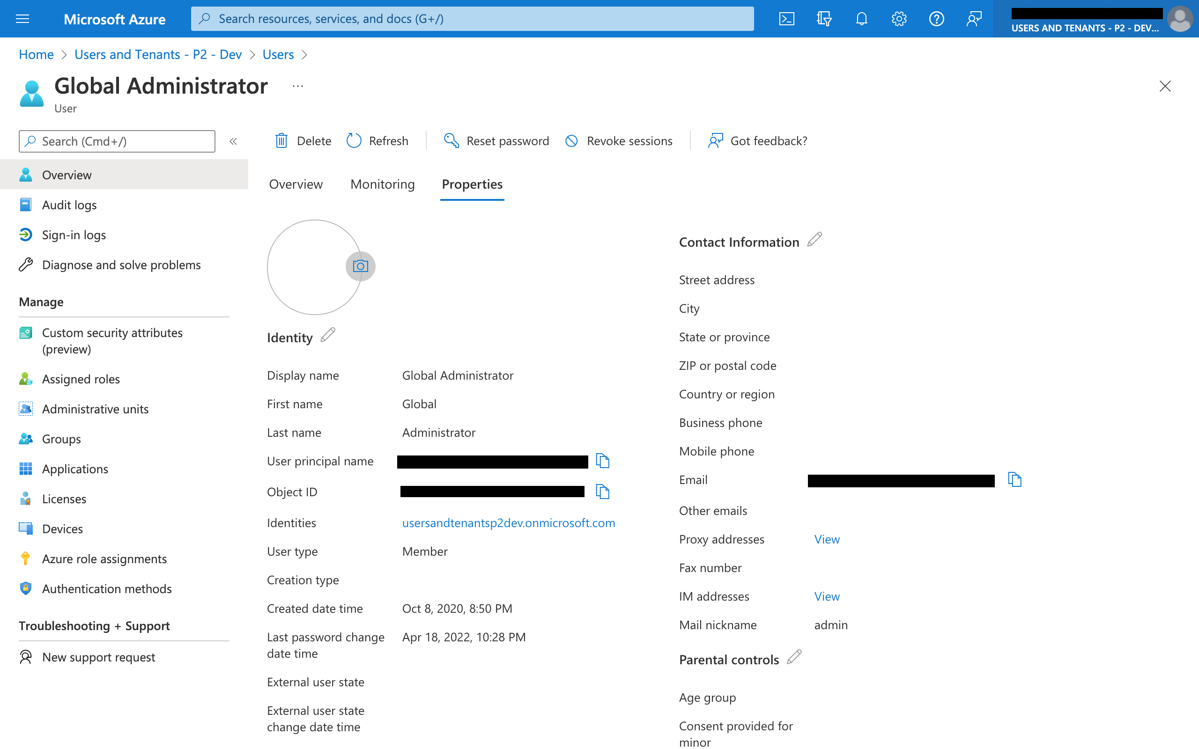Switch to the Monitoring tab

pos(382,184)
